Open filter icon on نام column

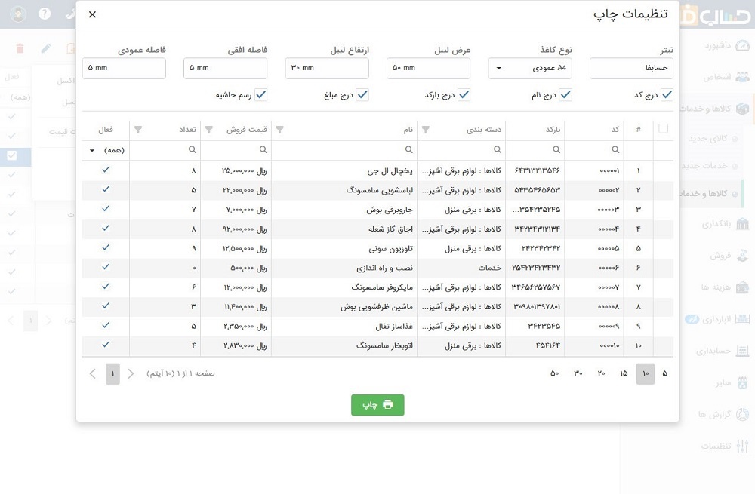pyautogui.click(x=280, y=130)
